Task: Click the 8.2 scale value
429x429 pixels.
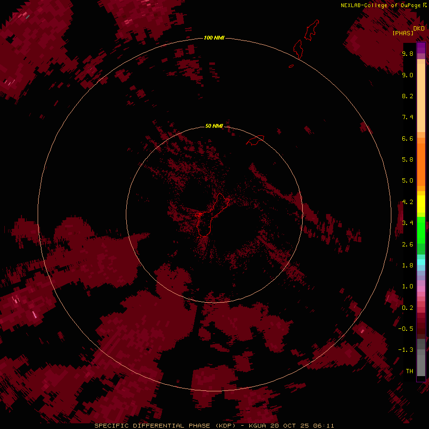Action: click(x=408, y=96)
